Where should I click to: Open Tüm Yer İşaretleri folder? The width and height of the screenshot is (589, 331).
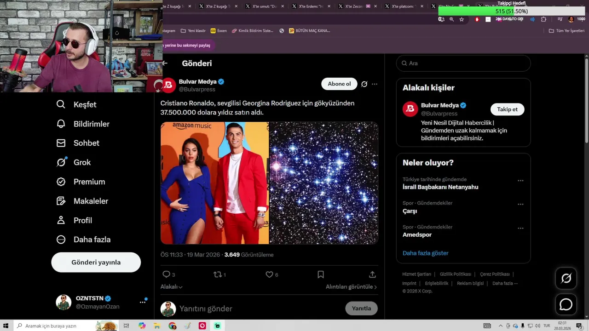coord(566,31)
